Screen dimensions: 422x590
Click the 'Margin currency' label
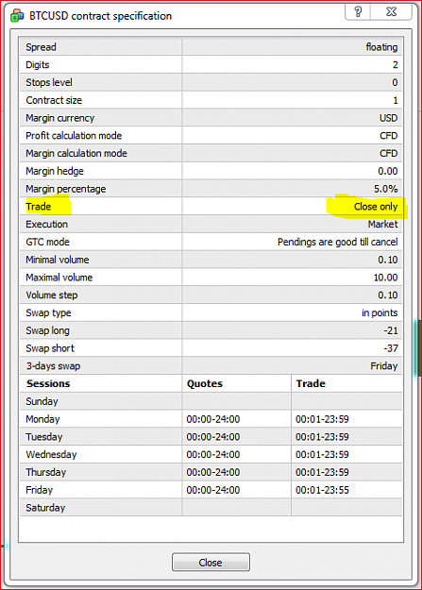(x=59, y=118)
